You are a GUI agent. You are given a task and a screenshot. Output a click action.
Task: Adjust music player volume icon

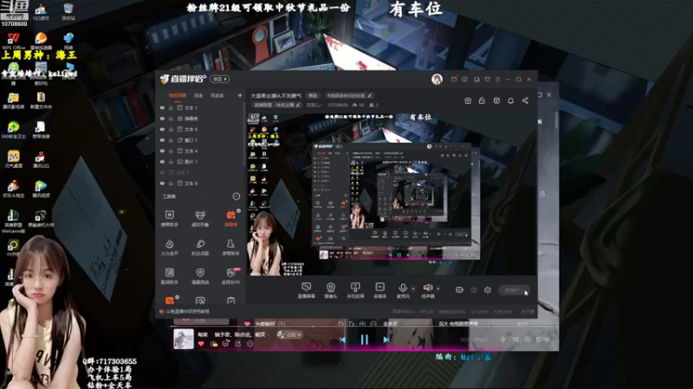[x=502, y=340]
